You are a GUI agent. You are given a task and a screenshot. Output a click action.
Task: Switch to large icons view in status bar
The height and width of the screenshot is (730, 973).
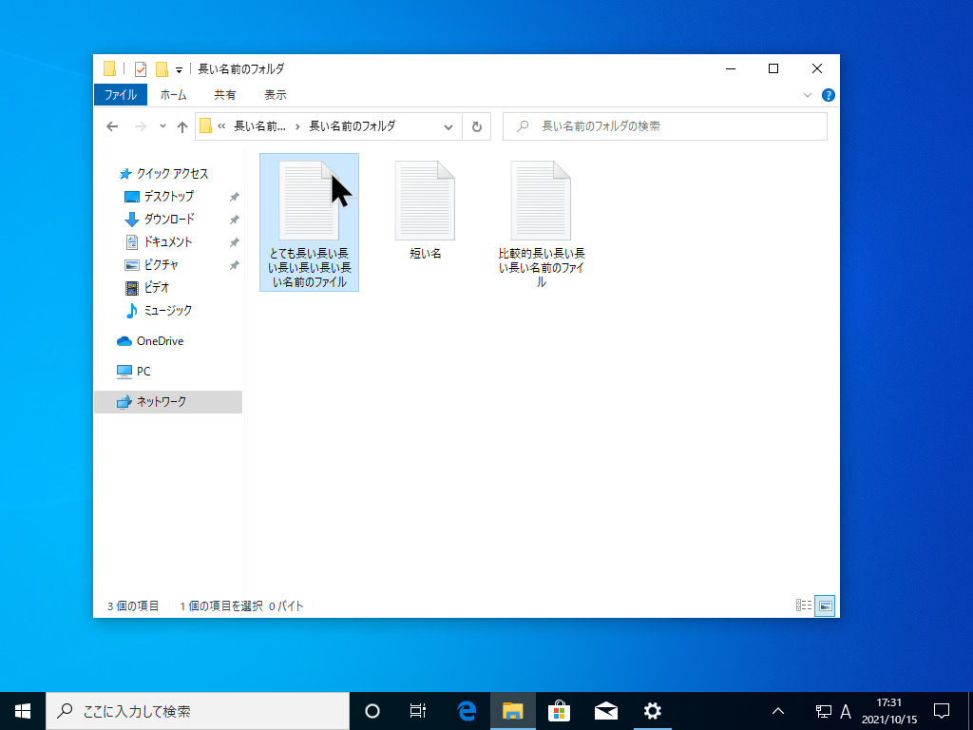click(826, 605)
